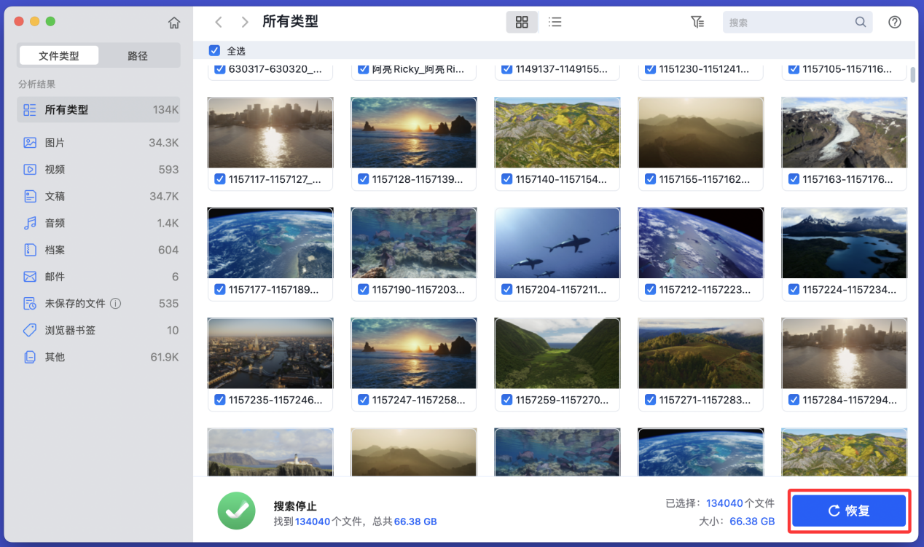The image size is (924, 547).
Task: Switch to grid view
Action: [x=522, y=22]
